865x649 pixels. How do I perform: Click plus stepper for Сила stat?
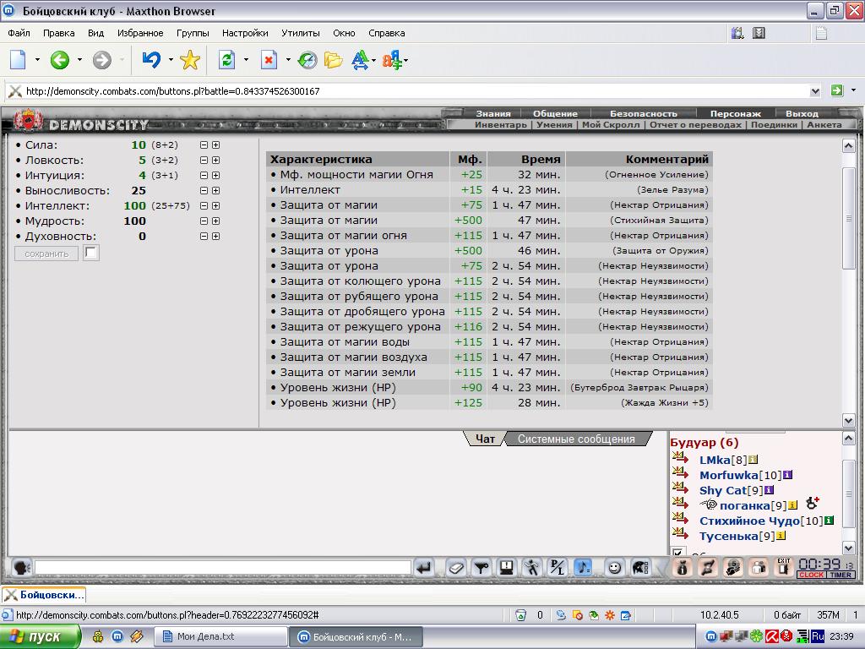(215, 145)
